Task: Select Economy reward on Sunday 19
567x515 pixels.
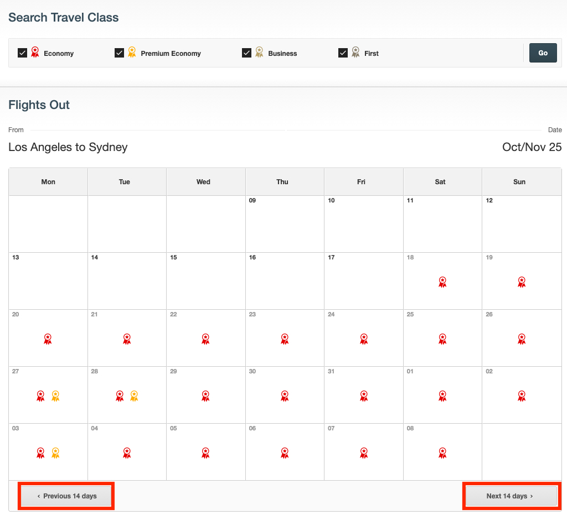Action: (x=522, y=282)
